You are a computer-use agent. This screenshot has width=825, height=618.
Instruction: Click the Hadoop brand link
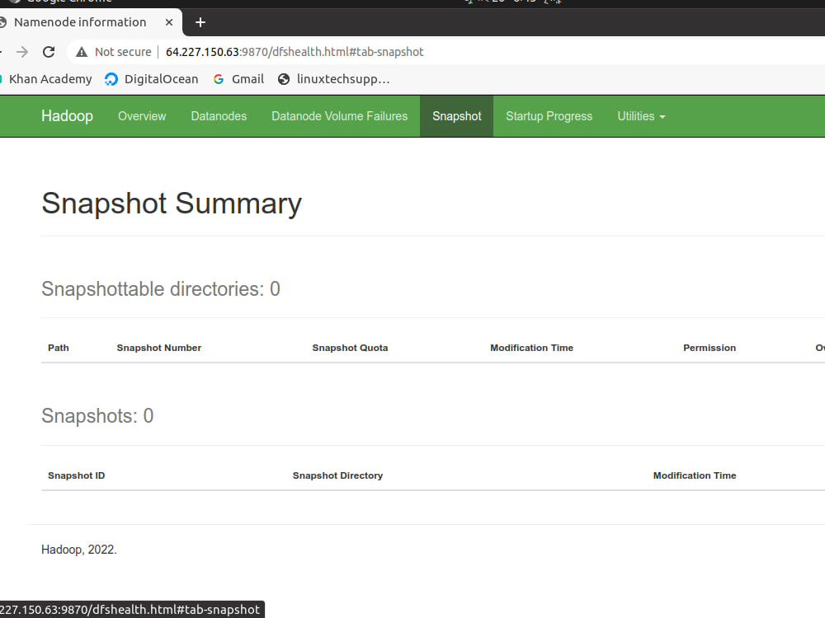[68, 116]
